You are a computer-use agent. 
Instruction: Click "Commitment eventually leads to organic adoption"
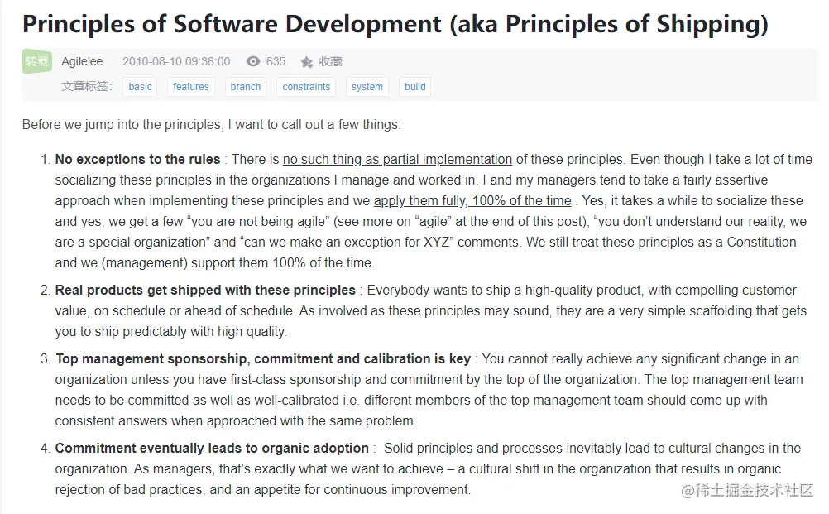coord(212,448)
